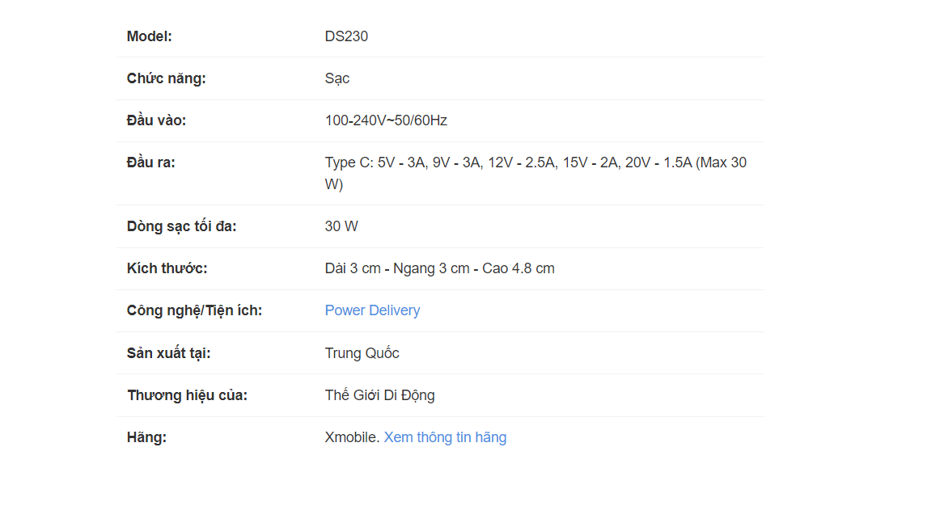Click the 'Đầu vào:' label
This screenshot has width=927, height=523.
coord(156,120)
